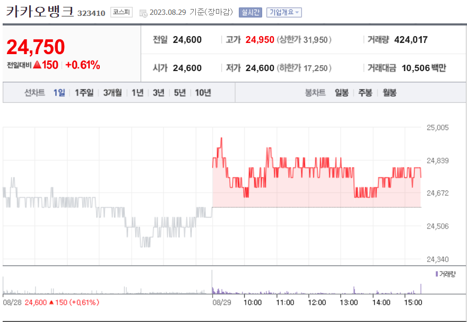
Task: Show the 10년 line chart
Action: 203,92
